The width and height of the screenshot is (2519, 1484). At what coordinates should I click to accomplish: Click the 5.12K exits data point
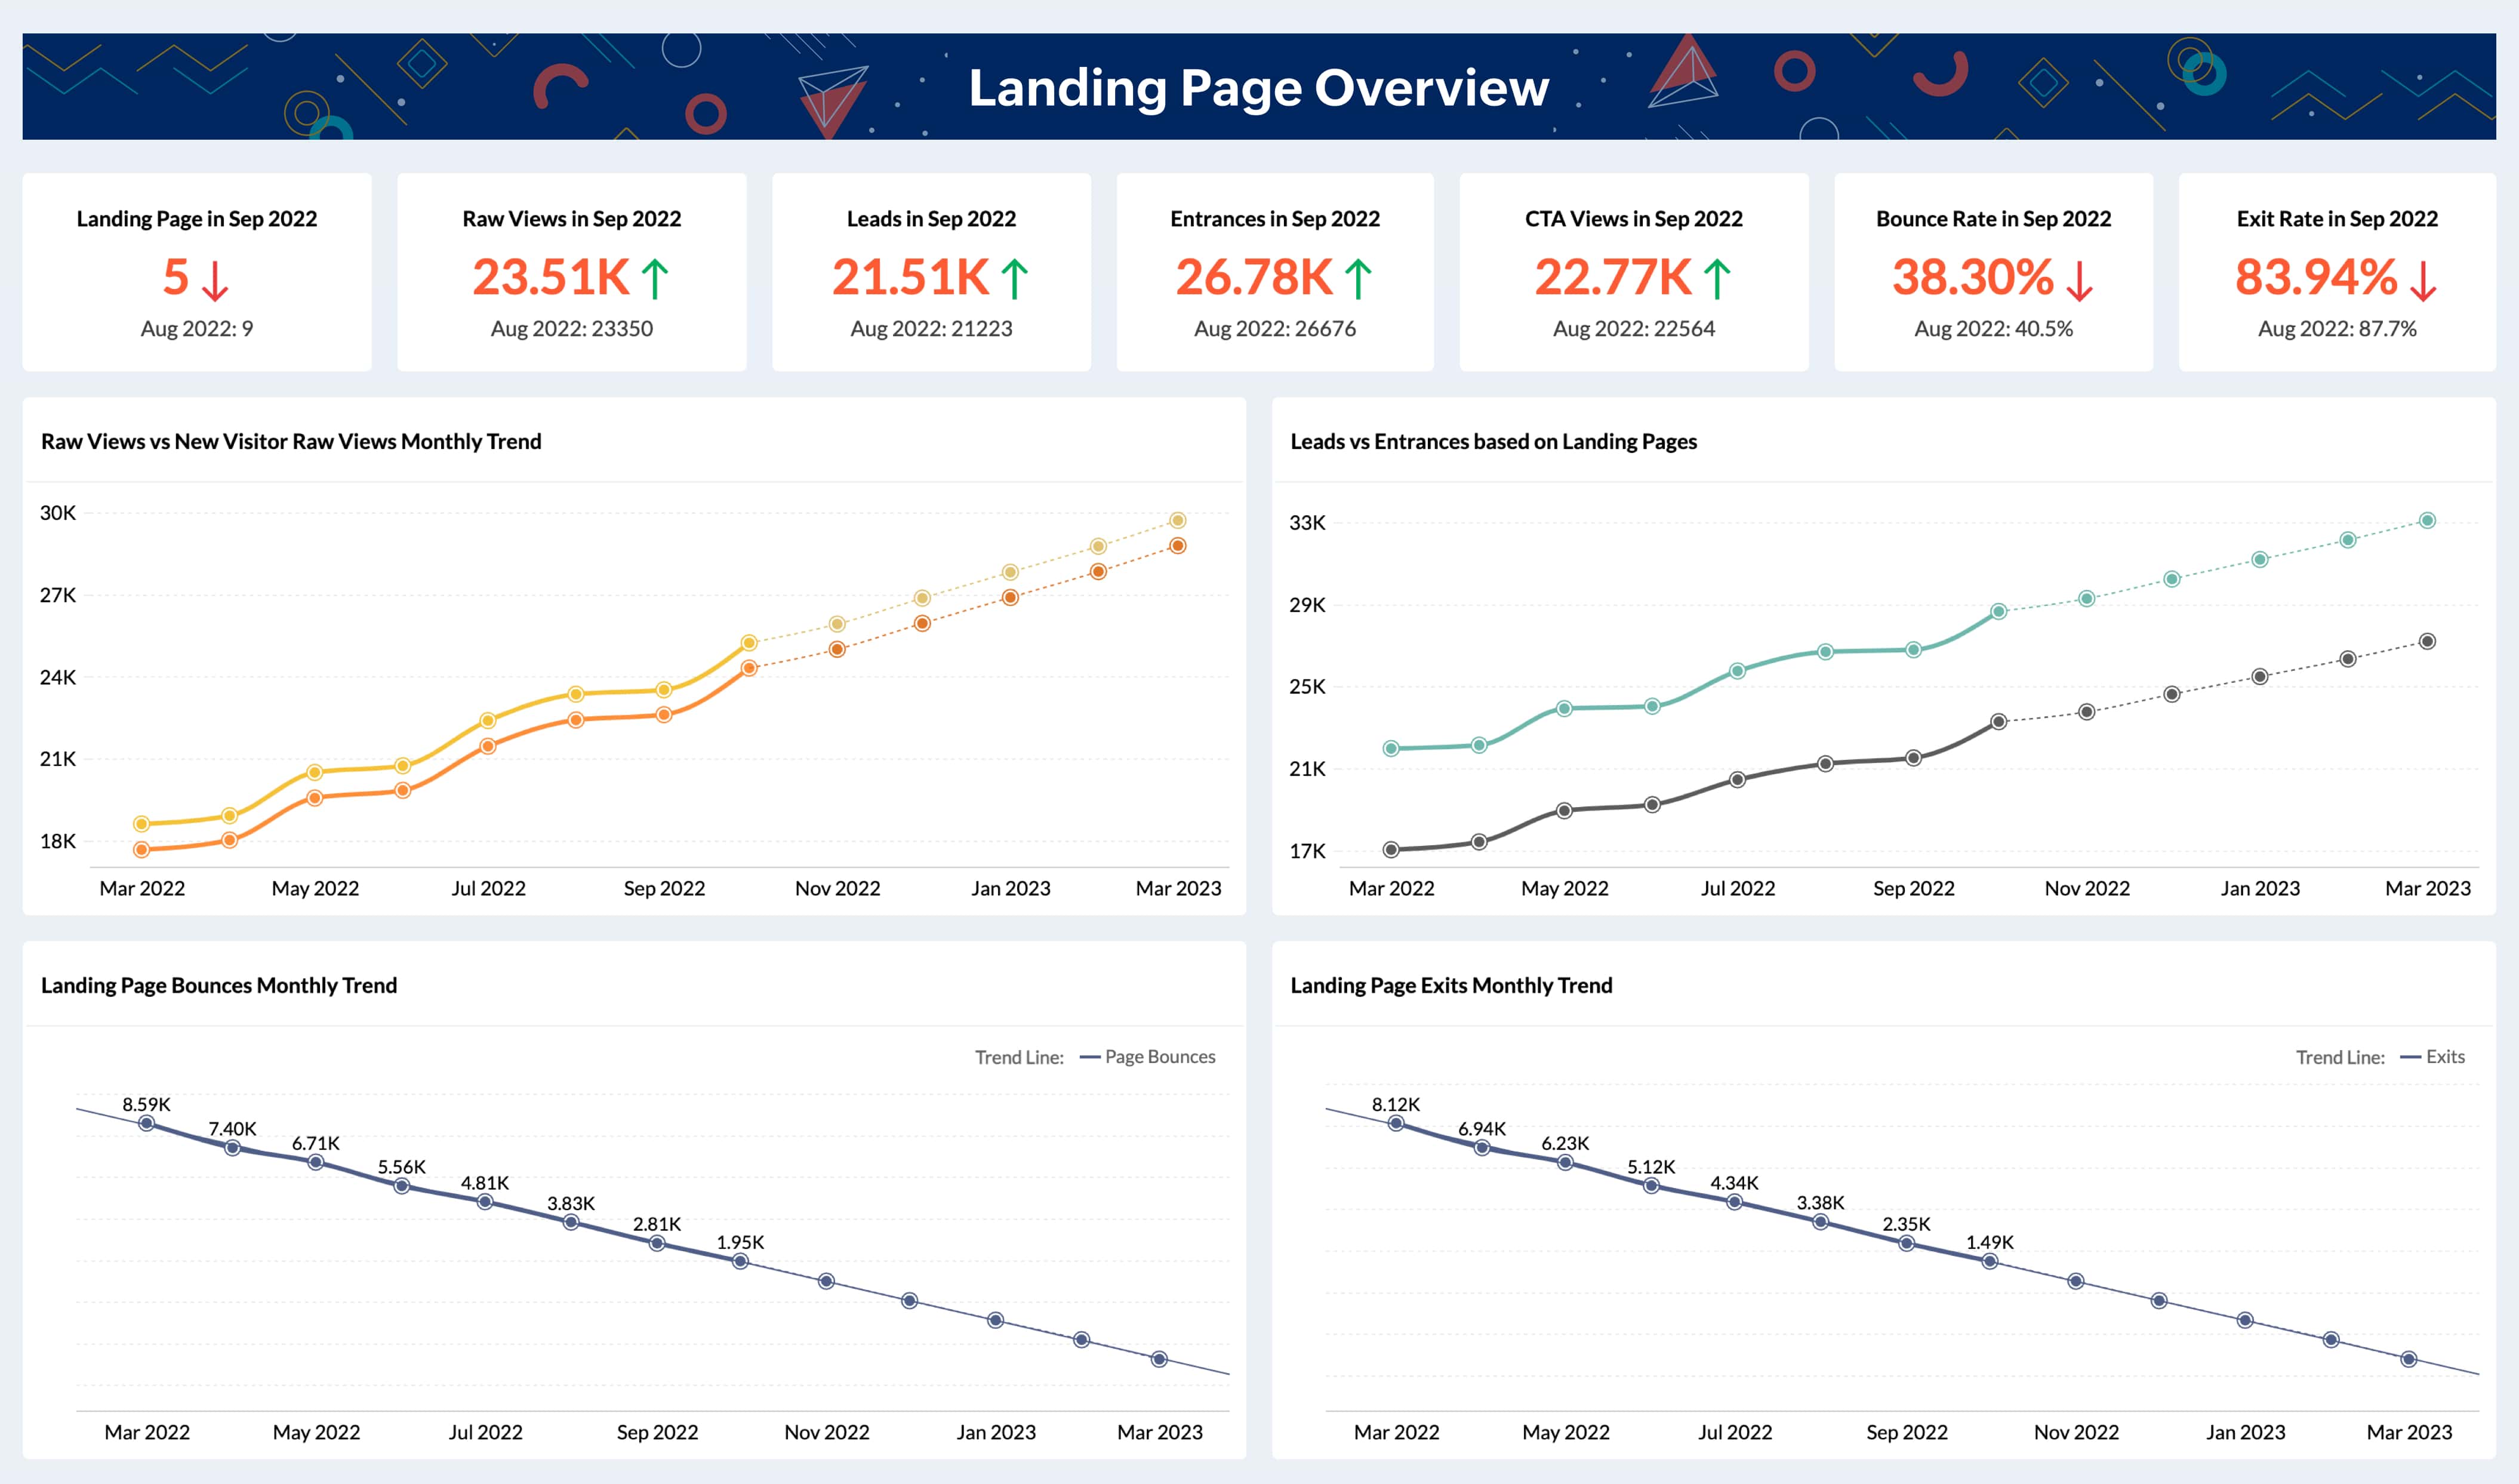[x=1651, y=1186]
